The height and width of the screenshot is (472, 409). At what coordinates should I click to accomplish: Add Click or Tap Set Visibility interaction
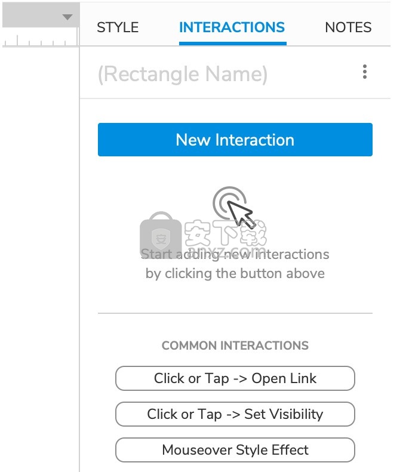click(235, 414)
